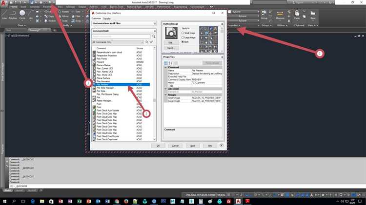Open the AutoCAD application menu logo button
The image size is (366, 205).
point(3,3)
